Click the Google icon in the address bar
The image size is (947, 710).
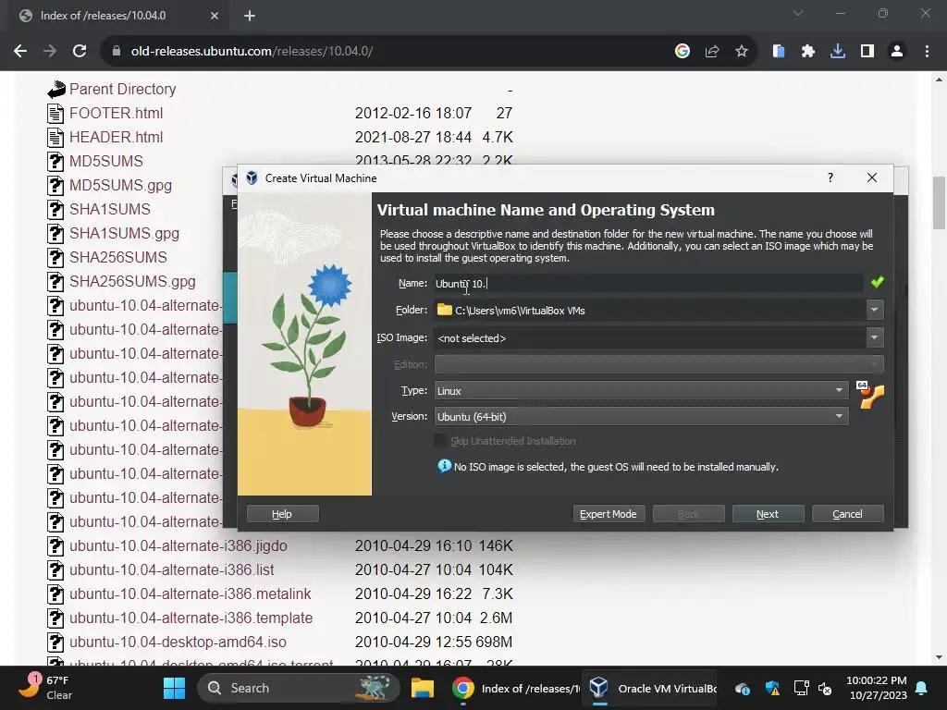click(683, 52)
